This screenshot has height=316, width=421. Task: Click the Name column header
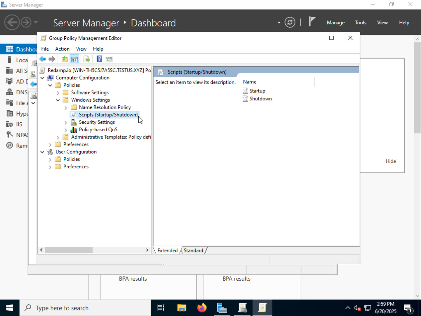278,82
